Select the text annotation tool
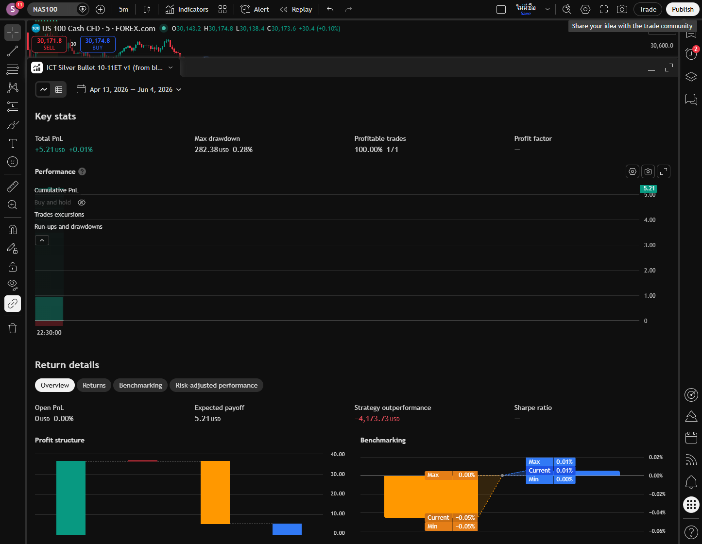The width and height of the screenshot is (702, 544). pyautogui.click(x=13, y=143)
